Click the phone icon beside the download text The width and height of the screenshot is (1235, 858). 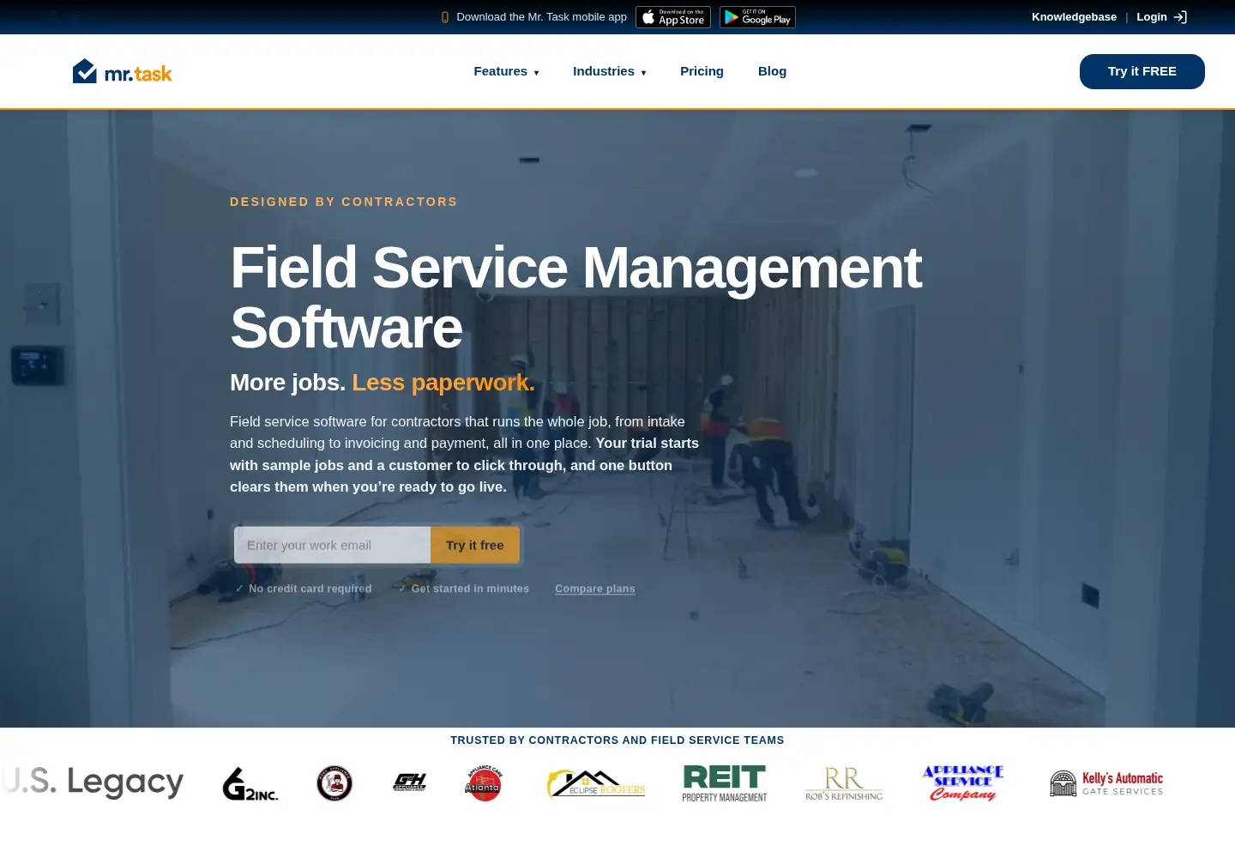[445, 17]
